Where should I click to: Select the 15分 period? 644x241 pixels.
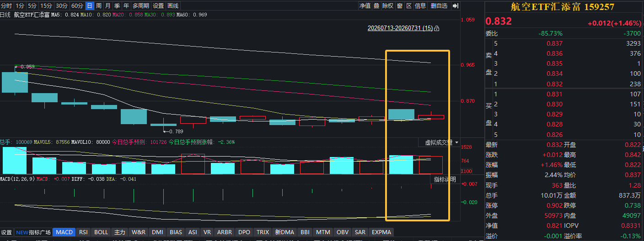(46, 6)
